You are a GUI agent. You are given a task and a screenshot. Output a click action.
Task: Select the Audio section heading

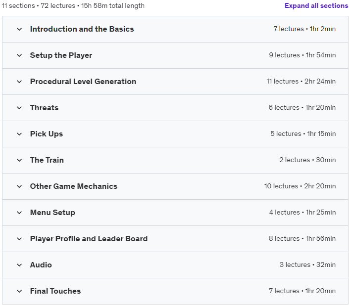click(x=41, y=265)
